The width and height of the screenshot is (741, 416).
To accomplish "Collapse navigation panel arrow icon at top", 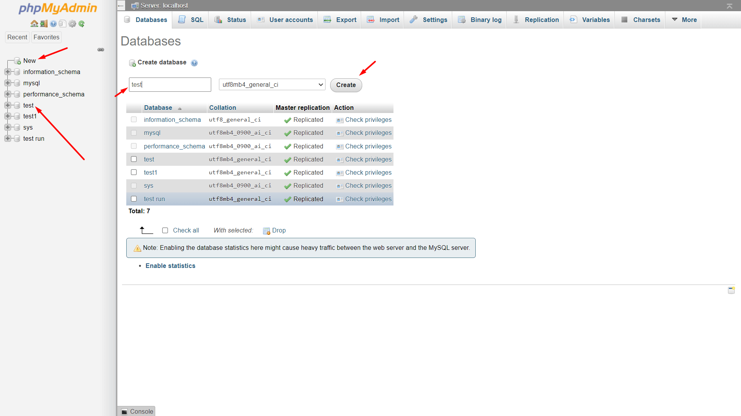I will 121,5.
